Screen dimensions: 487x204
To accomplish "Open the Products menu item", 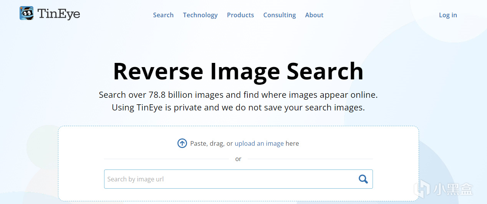I will [x=240, y=15].
